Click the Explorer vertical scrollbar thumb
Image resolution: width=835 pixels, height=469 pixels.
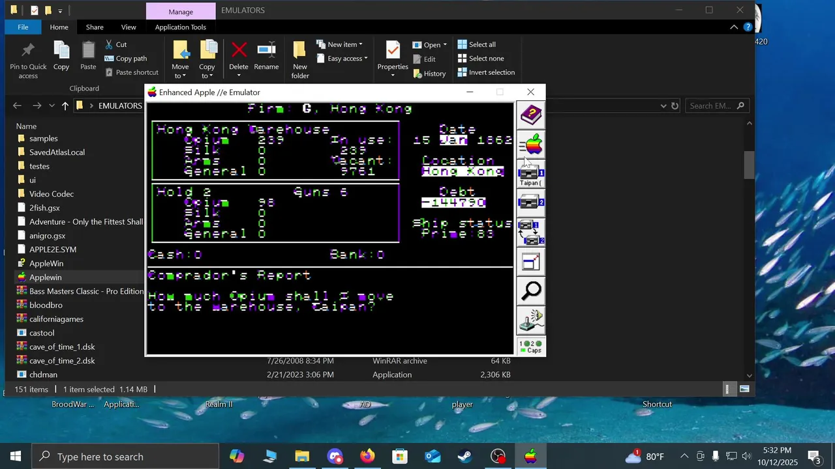(749, 164)
